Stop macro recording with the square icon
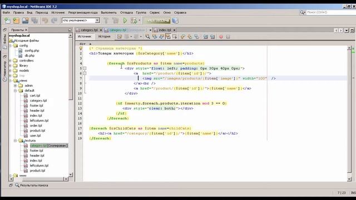 coord(228,37)
